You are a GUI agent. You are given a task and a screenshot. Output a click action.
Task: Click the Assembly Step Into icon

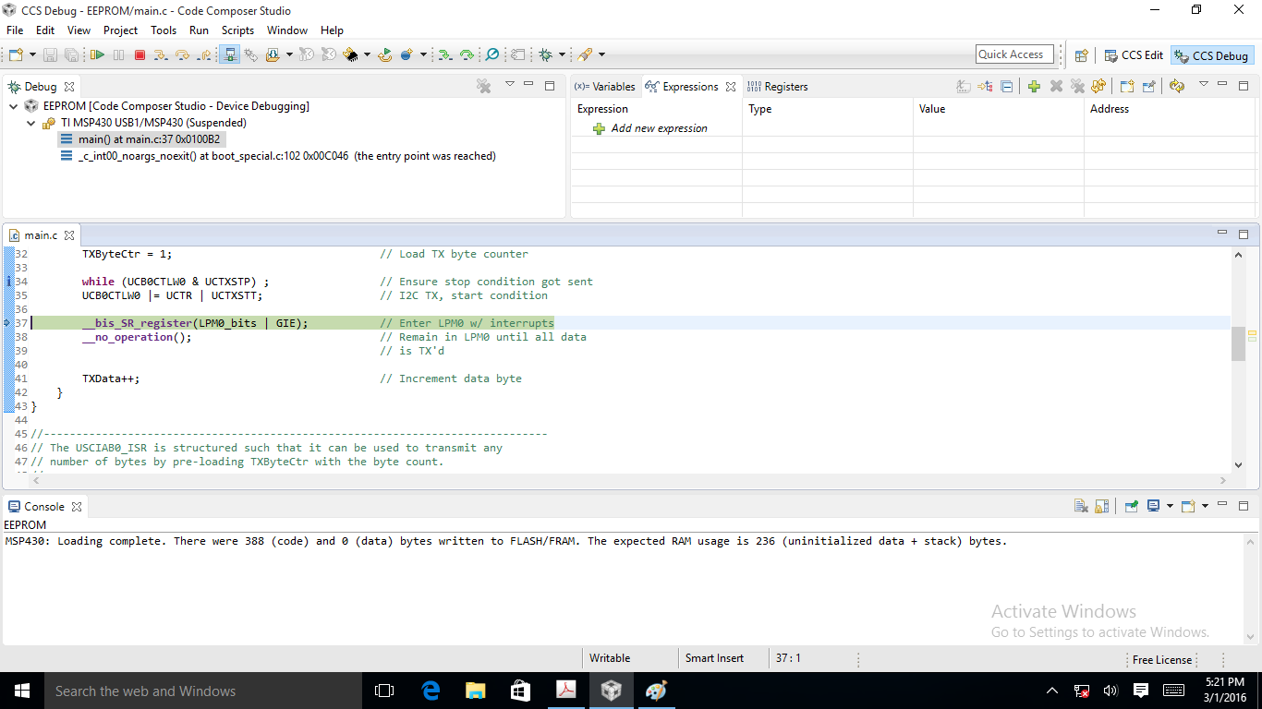pyautogui.click(x=445, y=55)
